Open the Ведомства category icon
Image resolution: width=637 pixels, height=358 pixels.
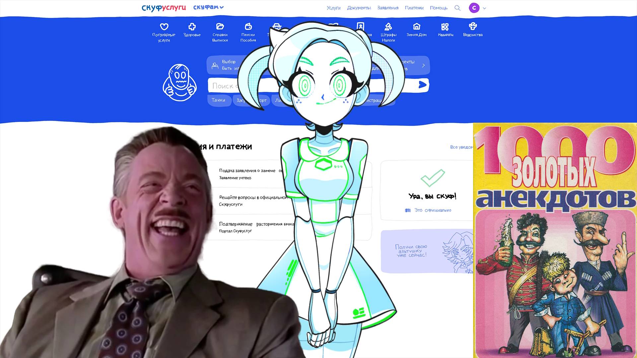point(473,26)
